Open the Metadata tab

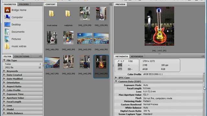(122, 56)
